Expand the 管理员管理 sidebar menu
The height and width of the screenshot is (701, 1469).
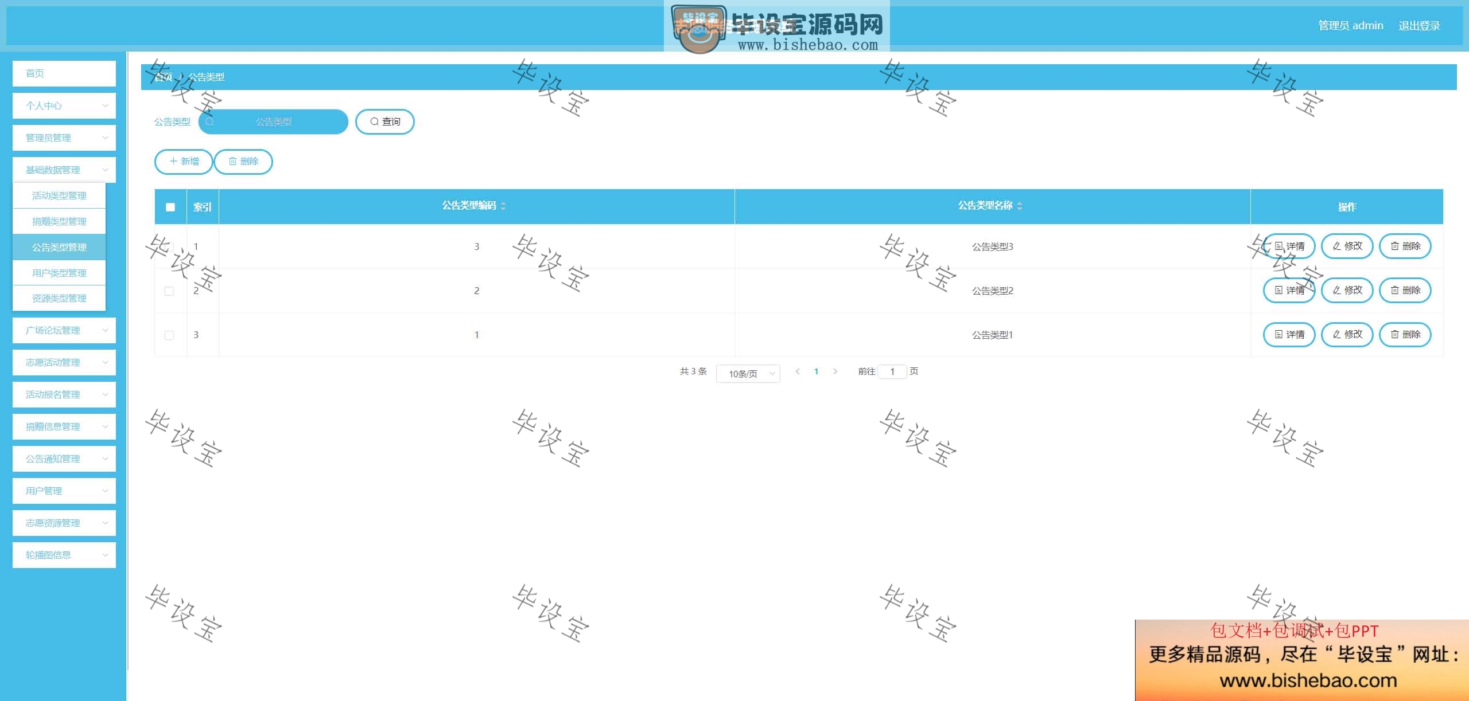point(64,138)
